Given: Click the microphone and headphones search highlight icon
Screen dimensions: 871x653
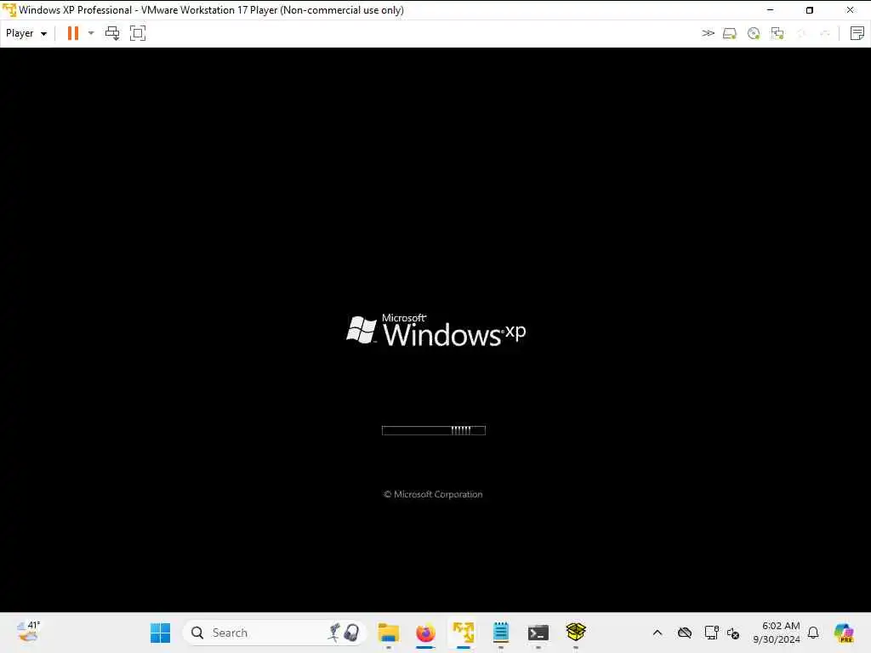Looking at the screenshot, I should 344,633.
